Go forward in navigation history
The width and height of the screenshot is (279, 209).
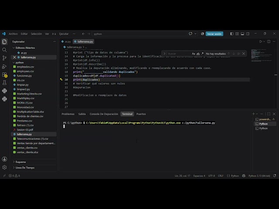point(88,34)
